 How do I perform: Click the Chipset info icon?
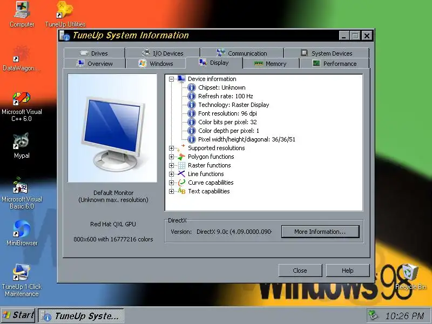point(192,87)
